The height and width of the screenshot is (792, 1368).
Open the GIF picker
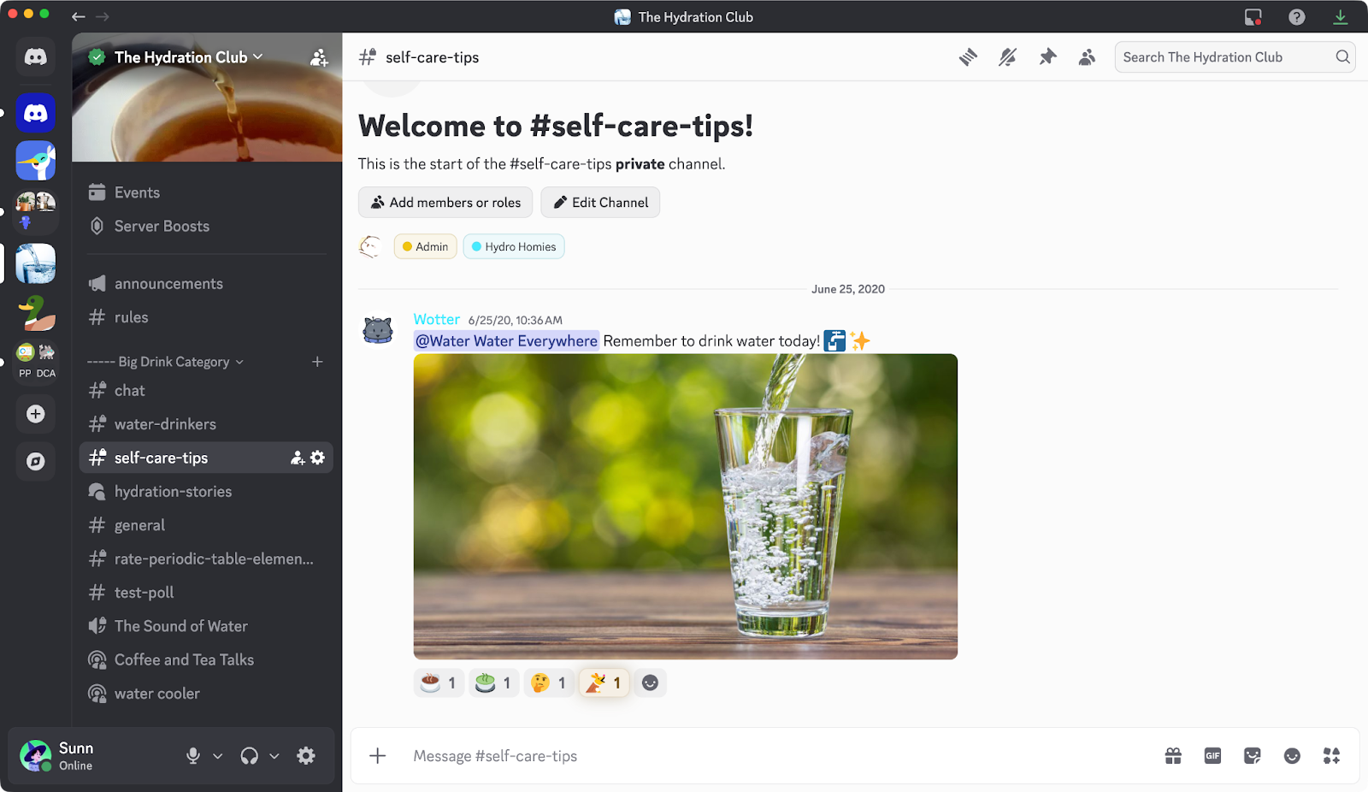coord(1212,755)
